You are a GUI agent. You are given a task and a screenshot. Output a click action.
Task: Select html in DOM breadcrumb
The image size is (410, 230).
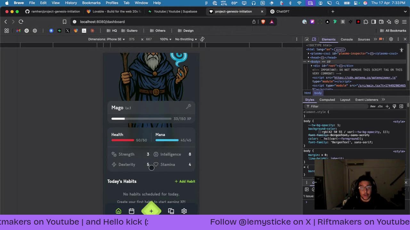click(307, 93)
